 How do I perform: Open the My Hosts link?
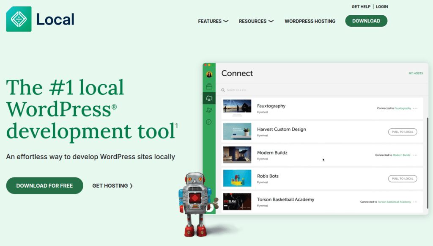[416, 74]
